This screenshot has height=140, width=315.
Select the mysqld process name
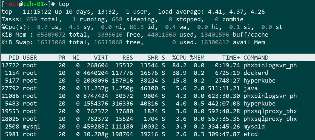pyautogui.click(x=254, y=127)
